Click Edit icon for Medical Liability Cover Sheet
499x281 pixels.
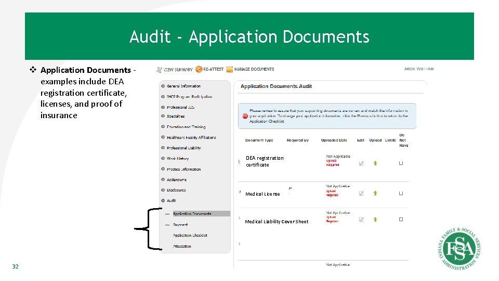pos(361,219)
